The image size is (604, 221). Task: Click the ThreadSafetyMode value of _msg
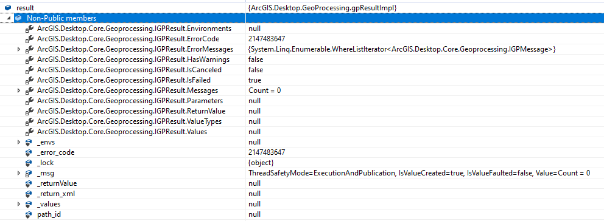coord(419,174)
